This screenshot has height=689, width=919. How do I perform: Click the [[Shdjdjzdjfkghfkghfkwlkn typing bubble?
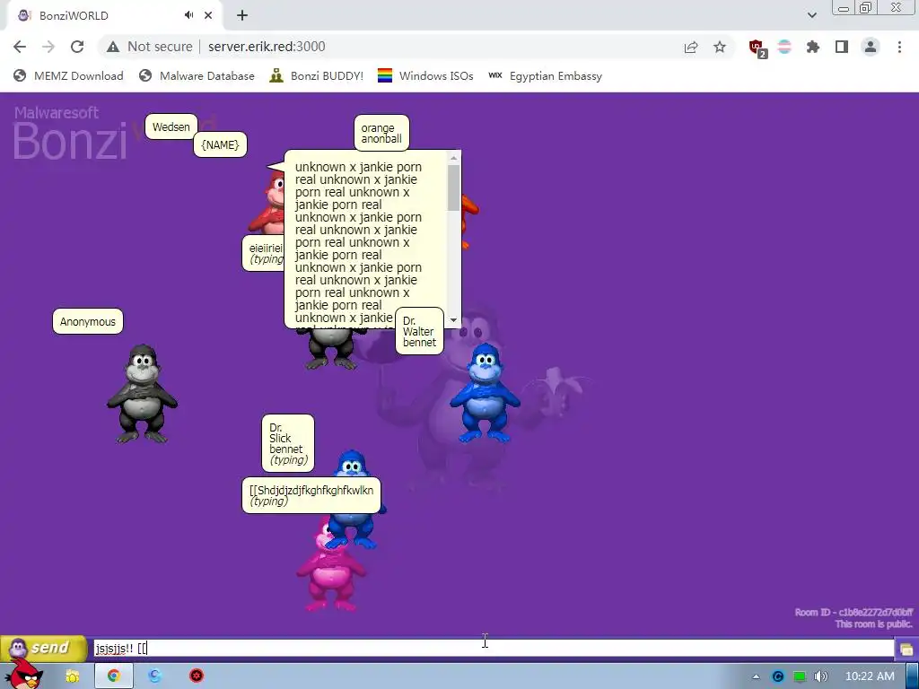[311, 495]
